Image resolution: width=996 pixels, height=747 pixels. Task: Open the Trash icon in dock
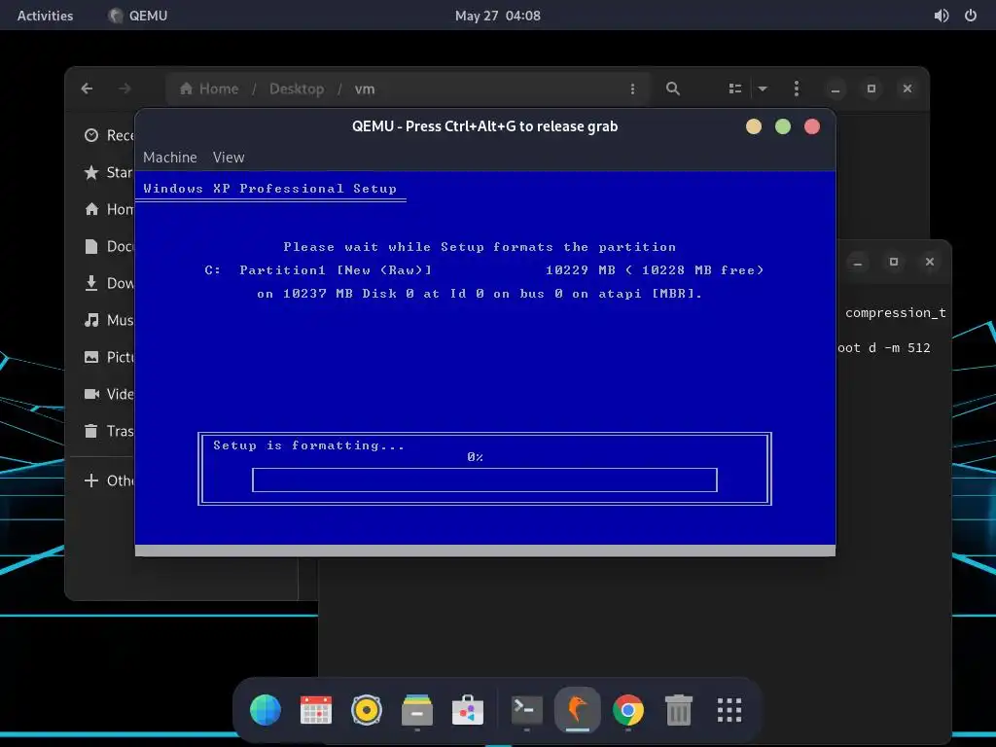pyautogui.click(x=678, y=709)
